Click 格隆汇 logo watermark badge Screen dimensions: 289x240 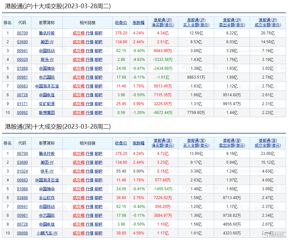pos(275,234)
